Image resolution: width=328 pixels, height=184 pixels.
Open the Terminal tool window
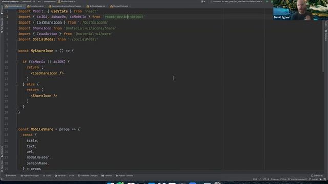tap(107, 176)
